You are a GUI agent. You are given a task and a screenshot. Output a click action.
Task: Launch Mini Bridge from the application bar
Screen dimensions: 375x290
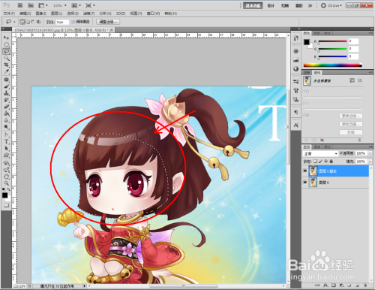31,5
